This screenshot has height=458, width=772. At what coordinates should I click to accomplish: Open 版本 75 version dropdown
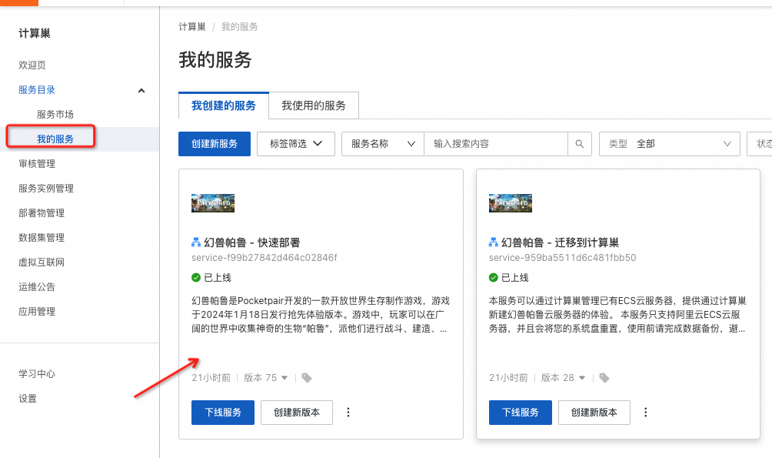pos(265,378)
